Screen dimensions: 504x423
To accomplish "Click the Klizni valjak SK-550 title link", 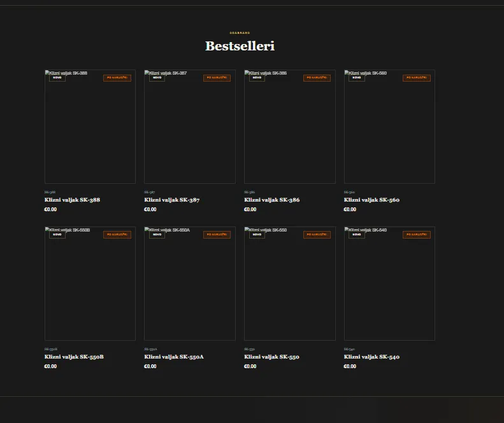I will coord(271,357).
